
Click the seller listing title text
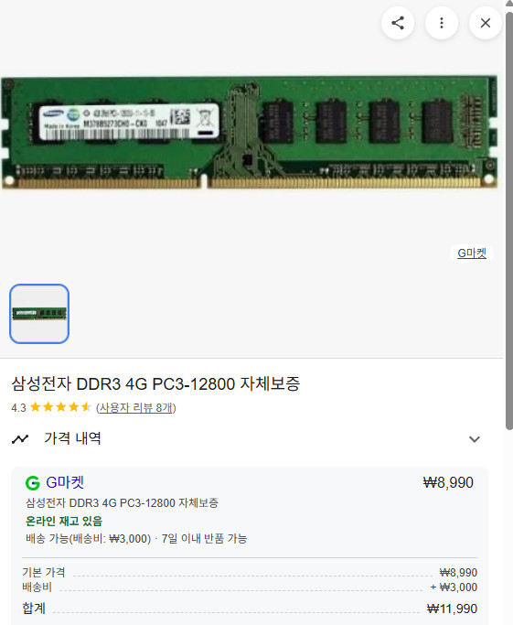tap(122, 502)
